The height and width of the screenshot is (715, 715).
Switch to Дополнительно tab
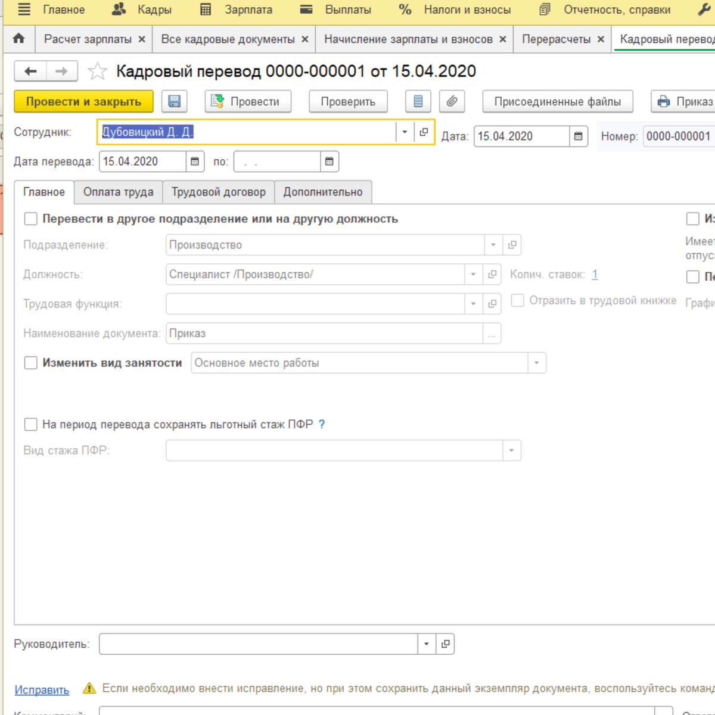coord(323,192)
